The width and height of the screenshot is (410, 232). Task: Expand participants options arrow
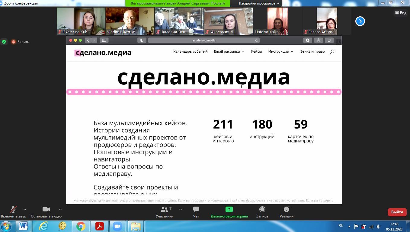181,209
